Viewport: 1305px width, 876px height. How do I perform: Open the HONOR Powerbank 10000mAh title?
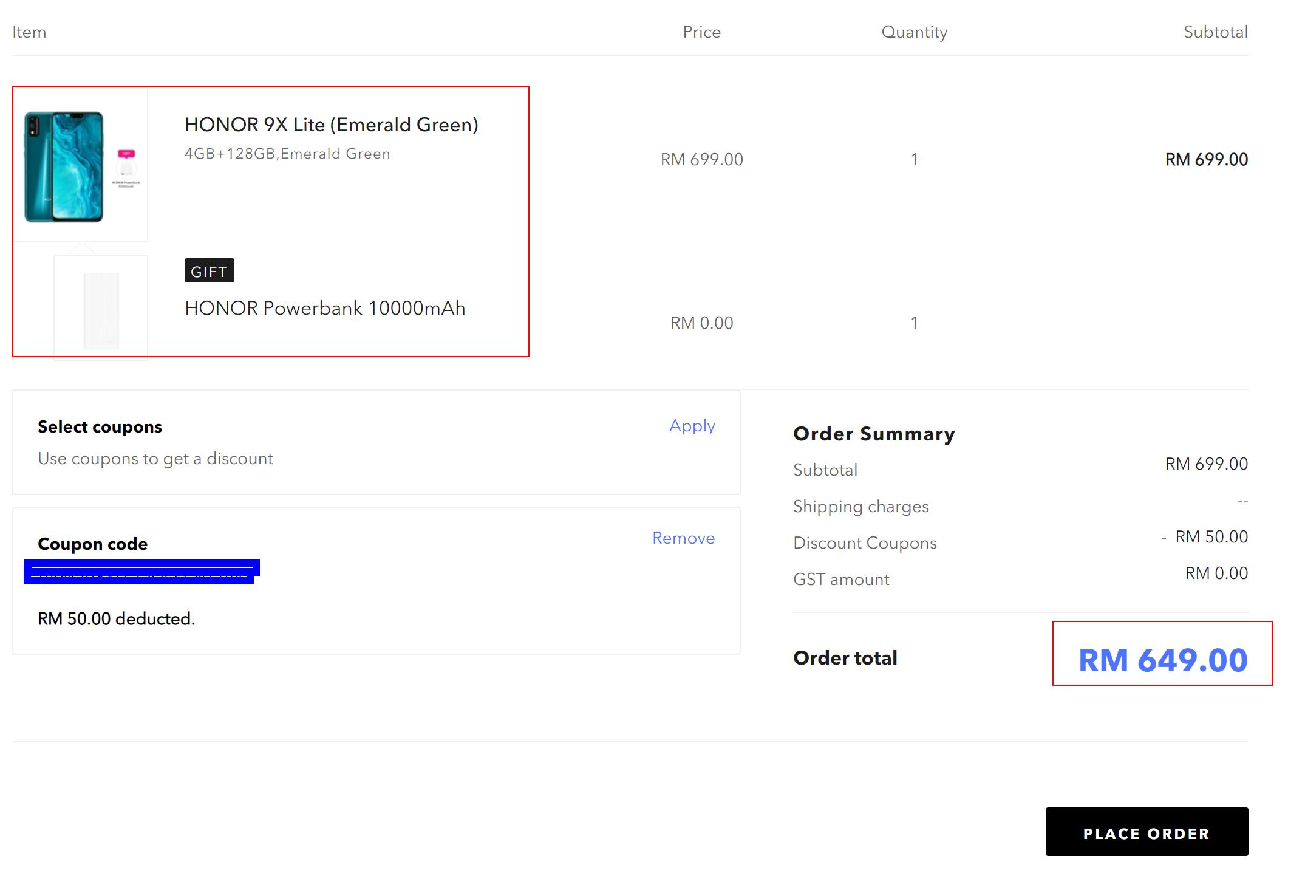click(325, 308)
